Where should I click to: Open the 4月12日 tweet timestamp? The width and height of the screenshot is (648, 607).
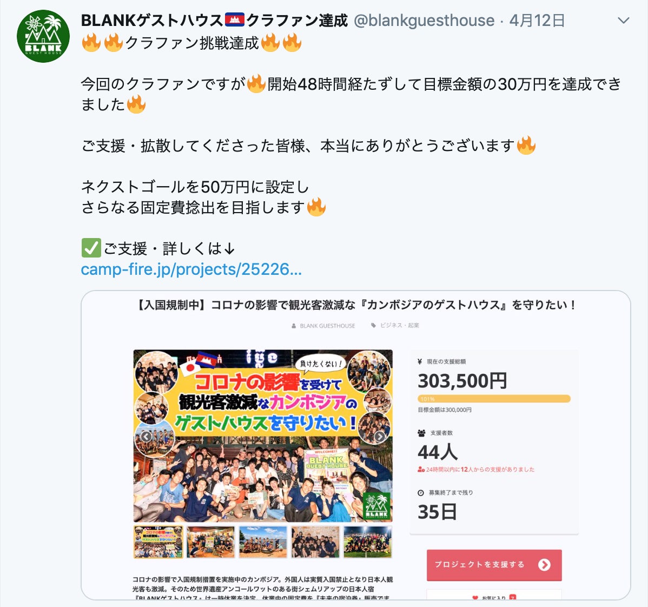537,20
